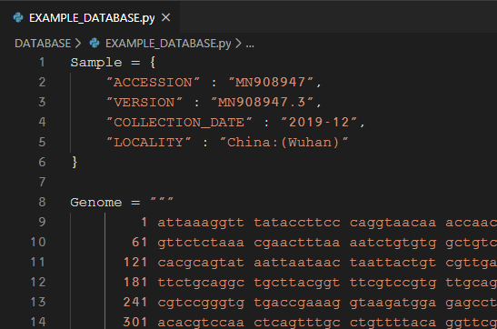The width and height of the screenshot is (497, 329).
Task: Click the sequence ctgttttaca on line 14
Action: click(393, 323)
